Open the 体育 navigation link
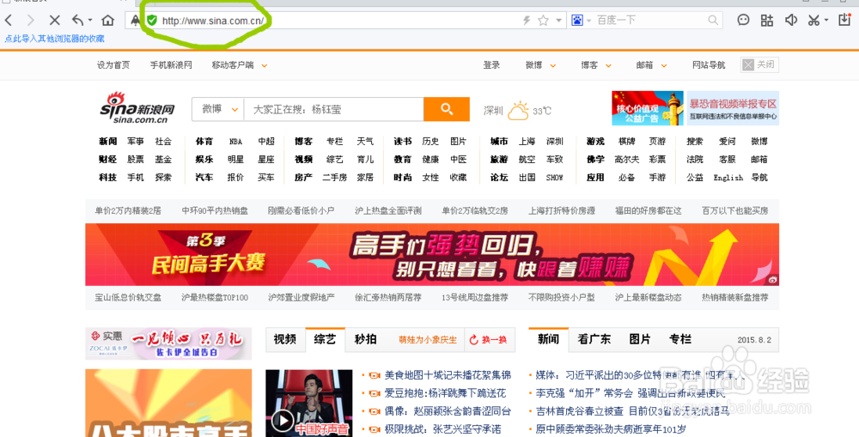The image size is (859, 437). coord(204,142)
